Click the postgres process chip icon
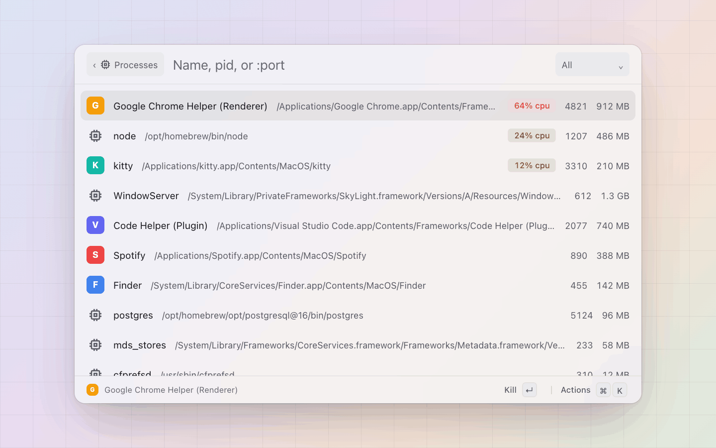716x448 pixels. 95,315
